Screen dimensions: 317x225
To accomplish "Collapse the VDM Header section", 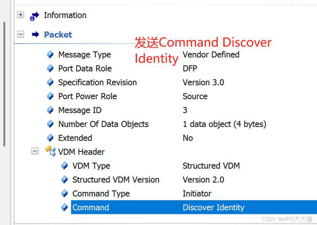I will tap(35, 151).
